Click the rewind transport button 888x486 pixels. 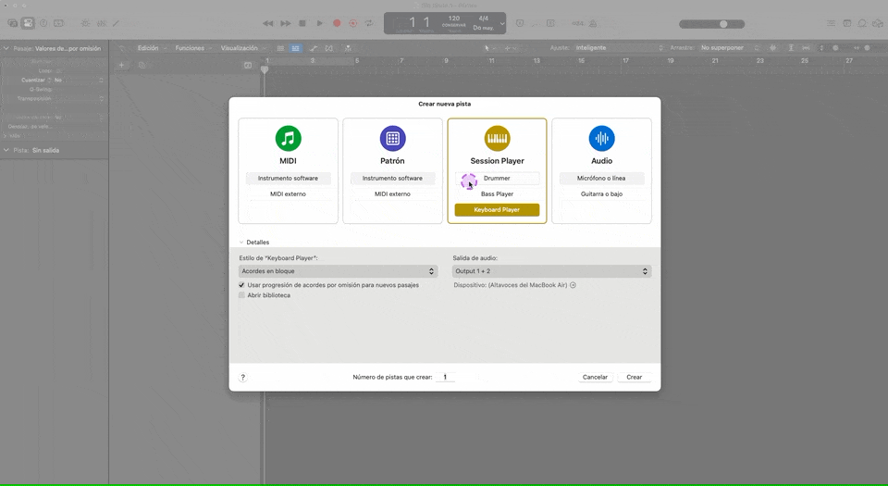pos(268,23)
